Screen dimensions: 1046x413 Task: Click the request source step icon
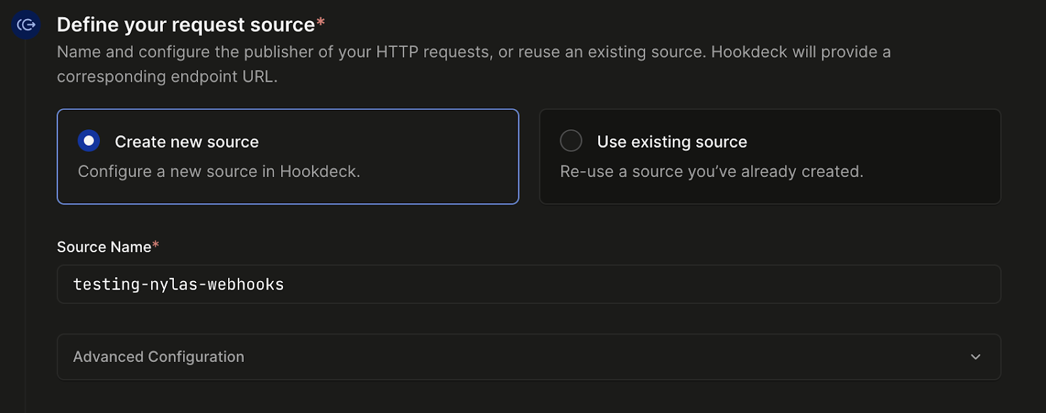click(26, 25)
